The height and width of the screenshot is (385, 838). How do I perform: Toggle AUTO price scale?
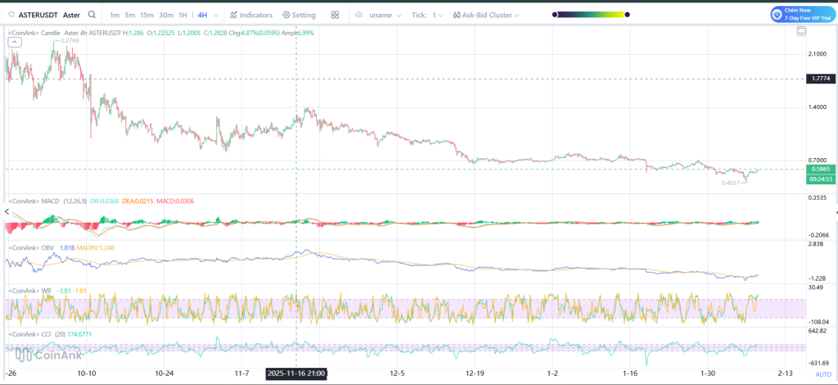pyautogui.click(x=822, y=374)
